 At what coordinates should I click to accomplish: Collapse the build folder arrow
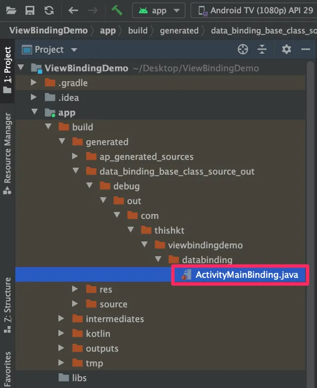49,127
